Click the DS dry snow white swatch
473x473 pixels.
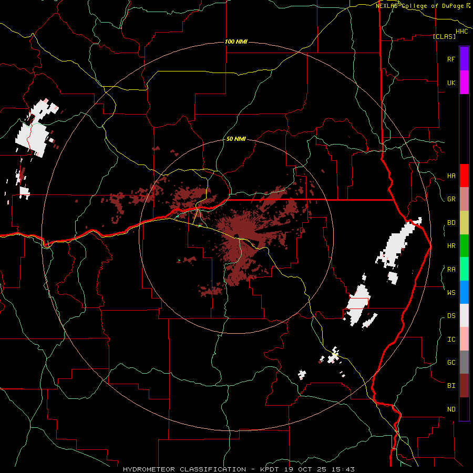pyautogui.click(x=464, y=315)
